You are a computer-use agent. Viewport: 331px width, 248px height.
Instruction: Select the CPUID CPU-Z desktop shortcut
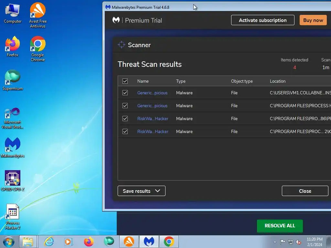pyautogui.click(x=13, y=181)
